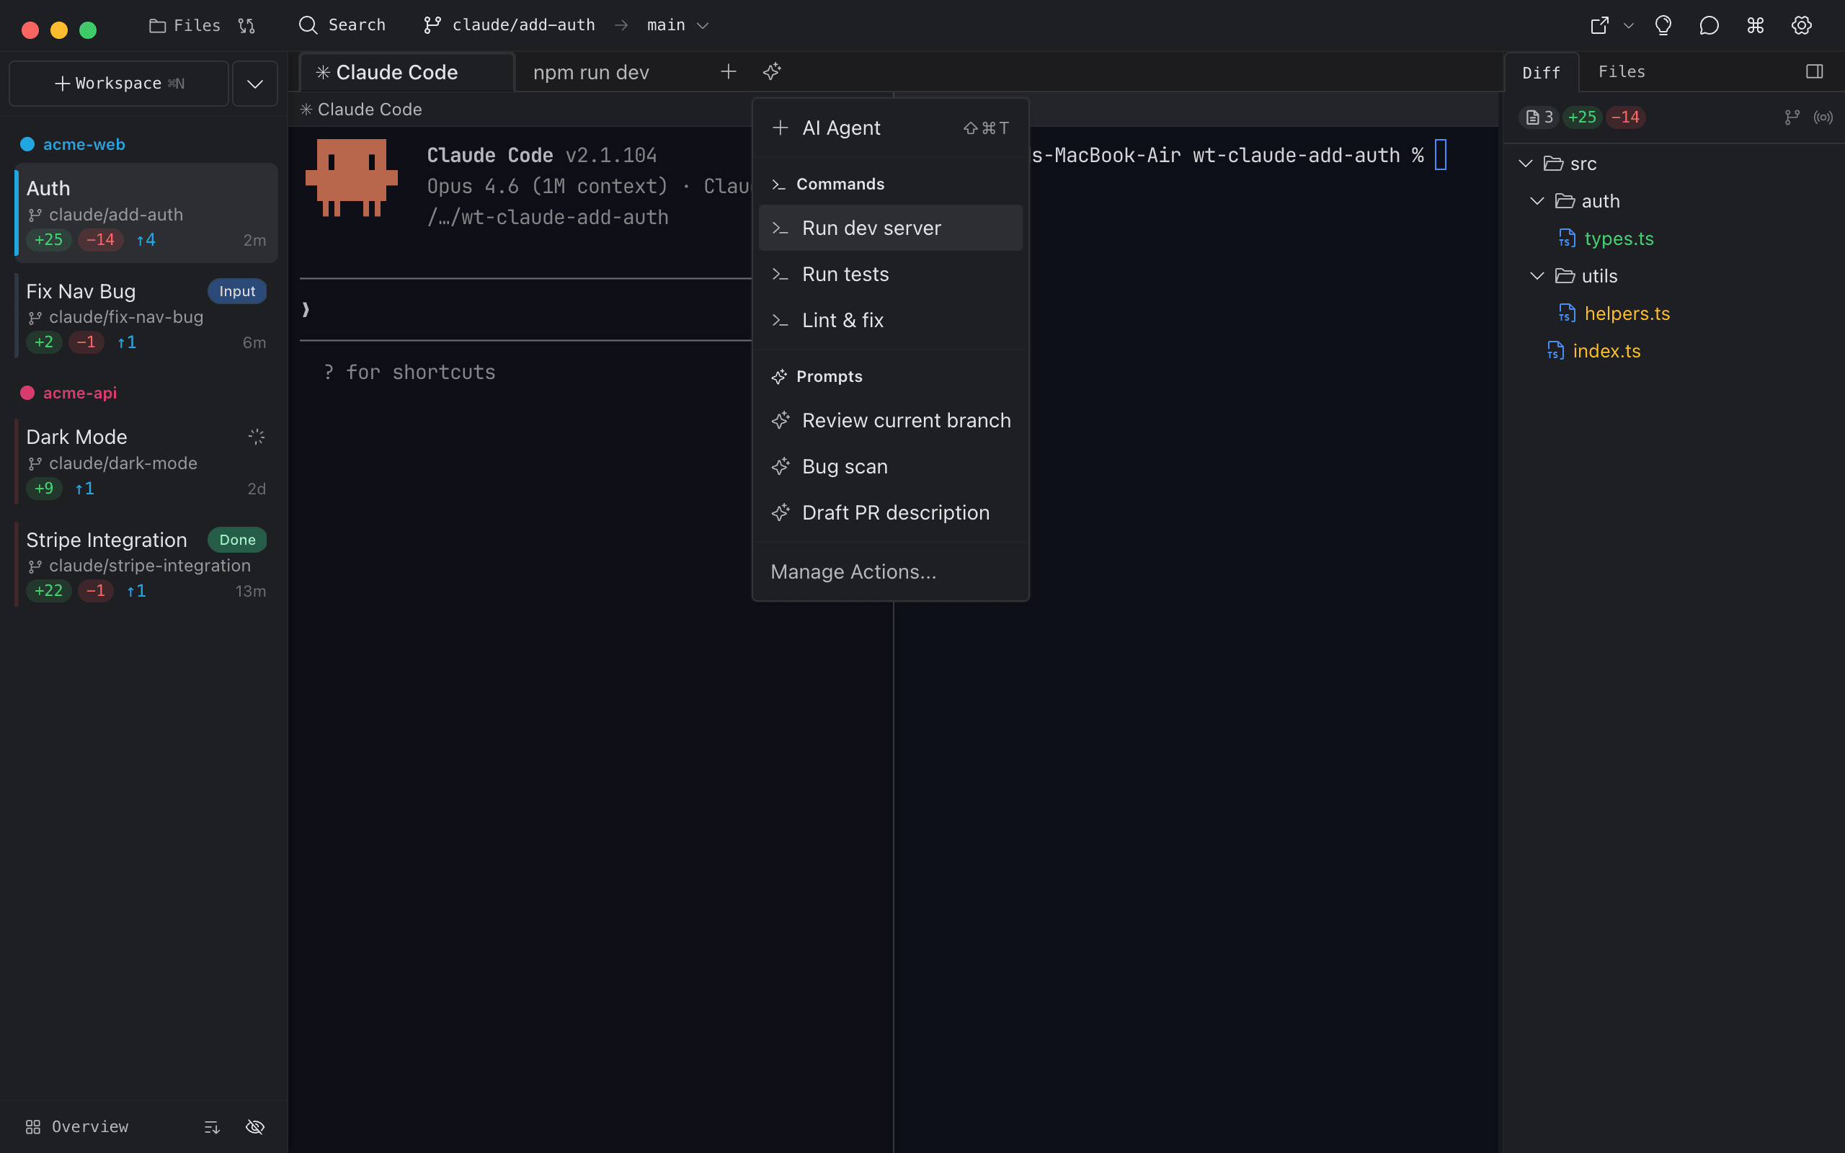Image resolution: width=1845 pixels, height=1153 pixels.
Task: Click the new Workspace button
Action: (119, 83)
